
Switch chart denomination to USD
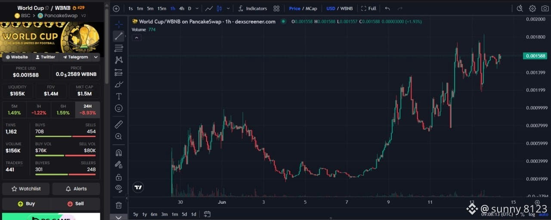click(x=331, y=9)
